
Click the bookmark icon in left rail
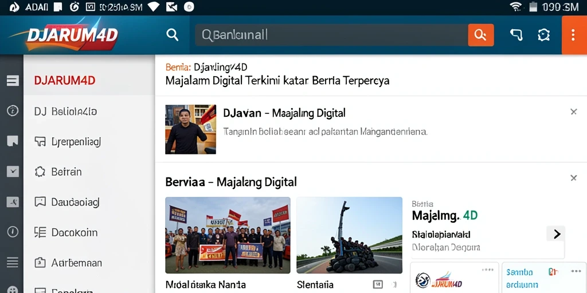coord(13,141)
